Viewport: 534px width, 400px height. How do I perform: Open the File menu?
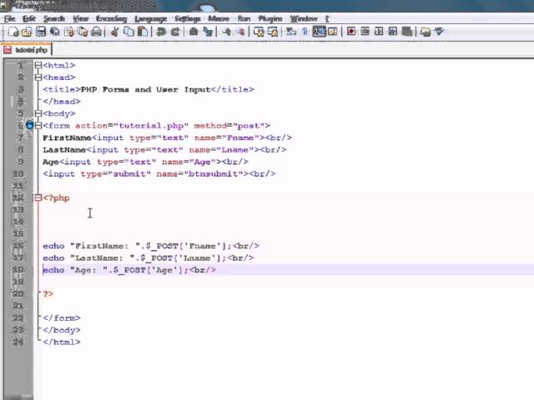[9, 18]
